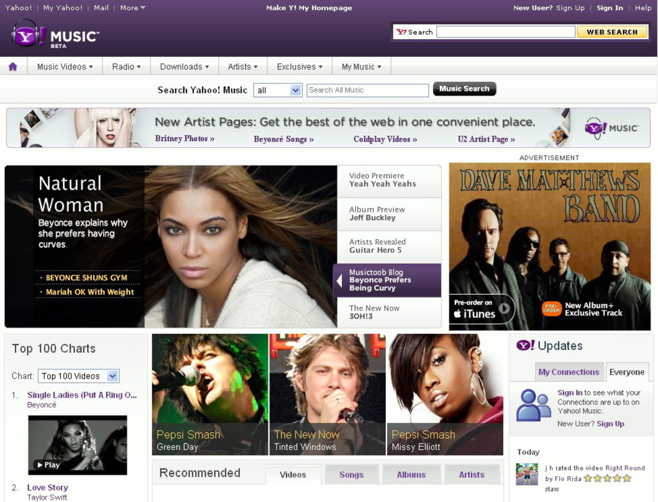Click the iTunes play arrow in advertisement
The height and width of the screenshot is (502, 658).
pyautogui.click(x=505, y=308)
